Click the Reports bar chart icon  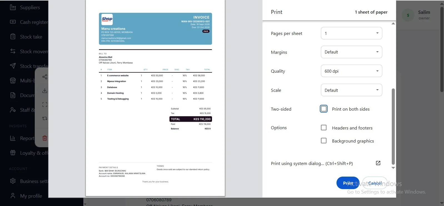tap(13, 138)
